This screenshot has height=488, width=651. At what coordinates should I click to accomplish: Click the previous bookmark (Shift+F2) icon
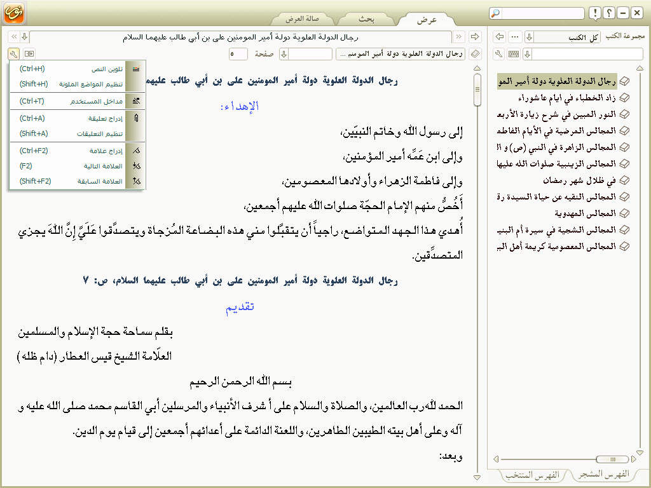pyautogui.click(x=135, y=181)
